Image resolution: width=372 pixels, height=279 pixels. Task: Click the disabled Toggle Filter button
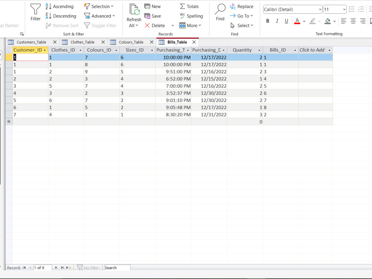coord(100,25)
